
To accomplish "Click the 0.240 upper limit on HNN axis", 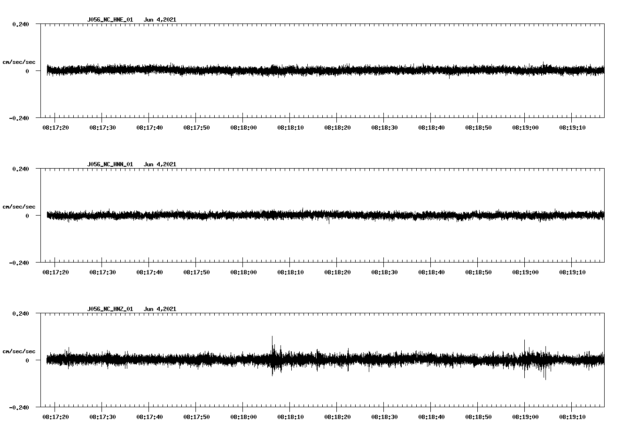I will pyautogui.click(x=21, y=169).
